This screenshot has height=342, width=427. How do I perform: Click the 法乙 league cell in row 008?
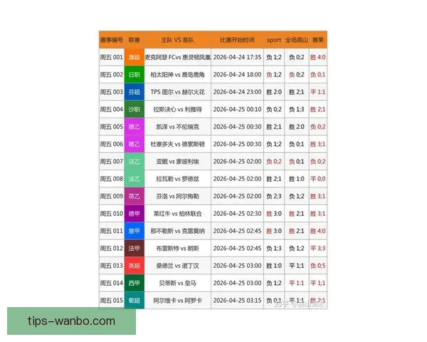[x=135, y=179]
